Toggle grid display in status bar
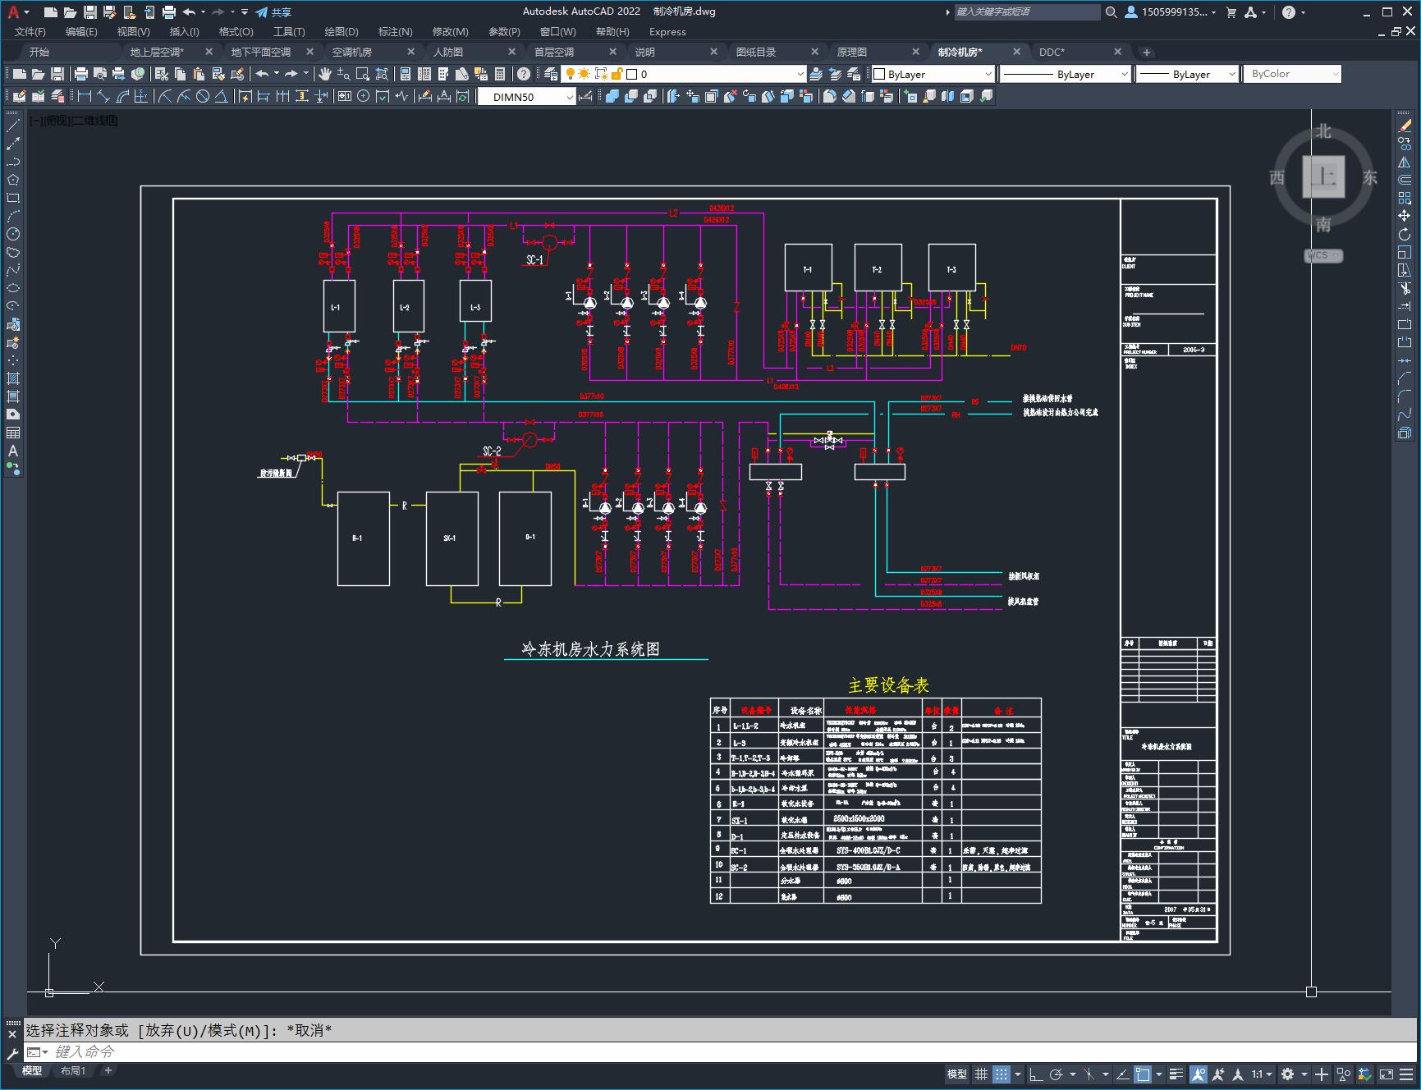 [981, 1074]
